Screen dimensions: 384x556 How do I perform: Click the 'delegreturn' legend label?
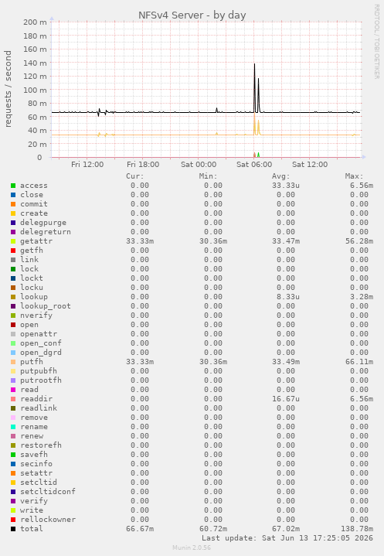tap(46, 232)
